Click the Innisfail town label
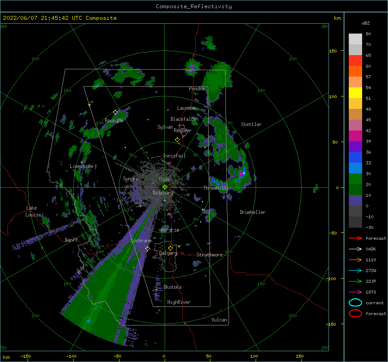Image resolution: width=388 pixels, height=362 pixels. (x=174, y=156)
